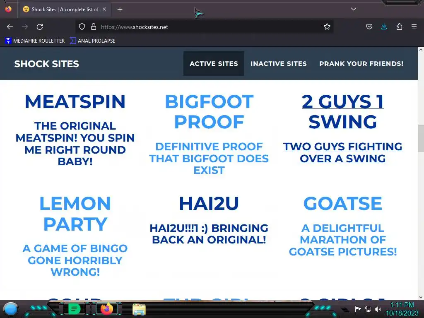Click 'Two guys fighting over a swing' text
424x318 pixels.
tap(342, 152)
